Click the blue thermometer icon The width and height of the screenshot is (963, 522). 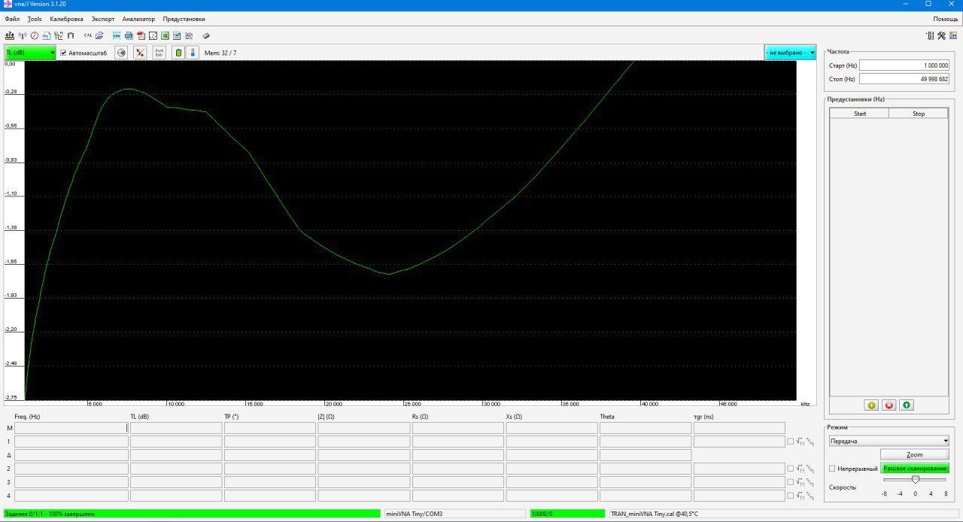(193, 53)
